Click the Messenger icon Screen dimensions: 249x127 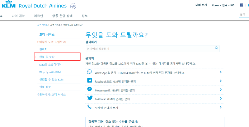[x=90, y=89]
